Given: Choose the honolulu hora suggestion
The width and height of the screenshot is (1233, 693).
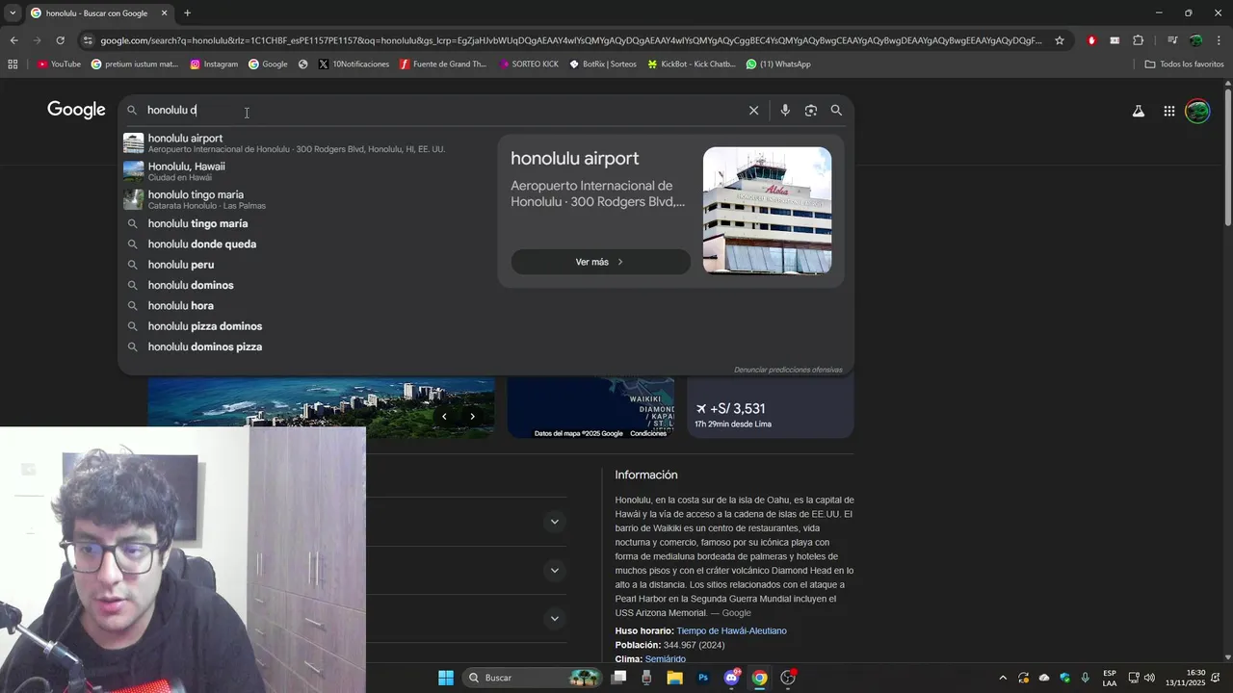Looking at the screenshot, I should pos(305,306).
